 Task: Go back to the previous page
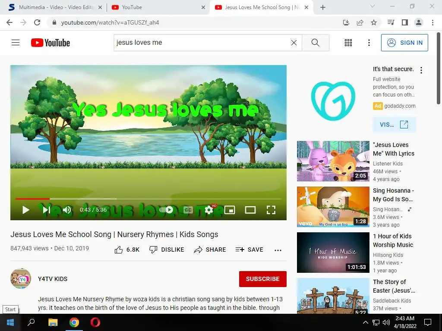coord(9,22)
